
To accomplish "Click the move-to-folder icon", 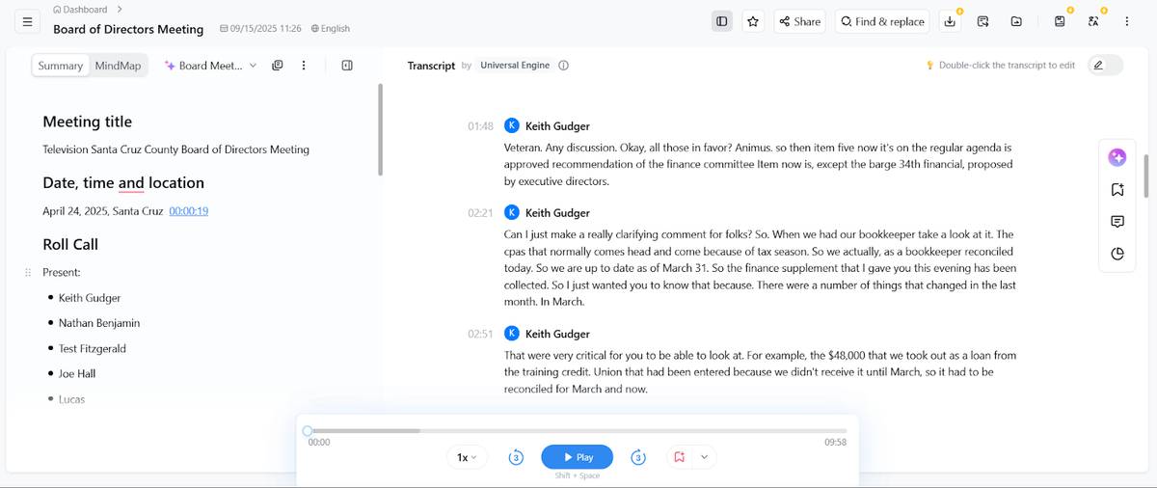I will coord(1016,21).
